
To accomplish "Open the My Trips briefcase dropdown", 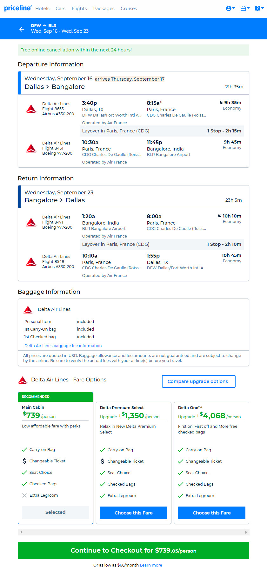I will pyautogui.click(x=245, y=8).
